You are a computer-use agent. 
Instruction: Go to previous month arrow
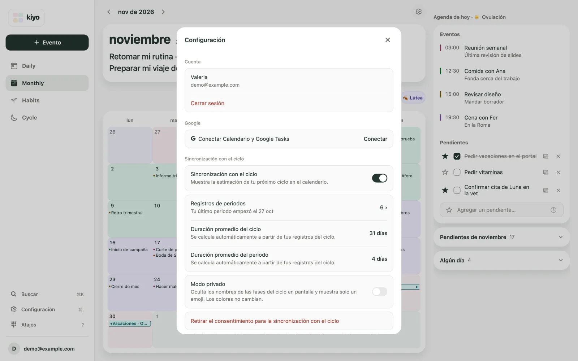(x=109, y=12)
